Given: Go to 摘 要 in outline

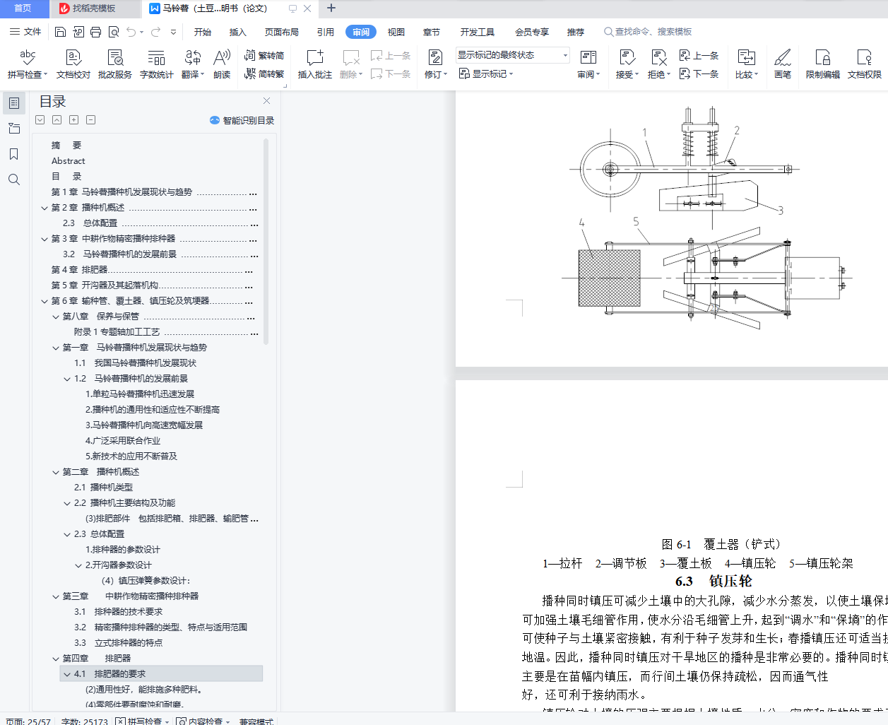Looking at the screenshot, I should click(x=66, y=146).
